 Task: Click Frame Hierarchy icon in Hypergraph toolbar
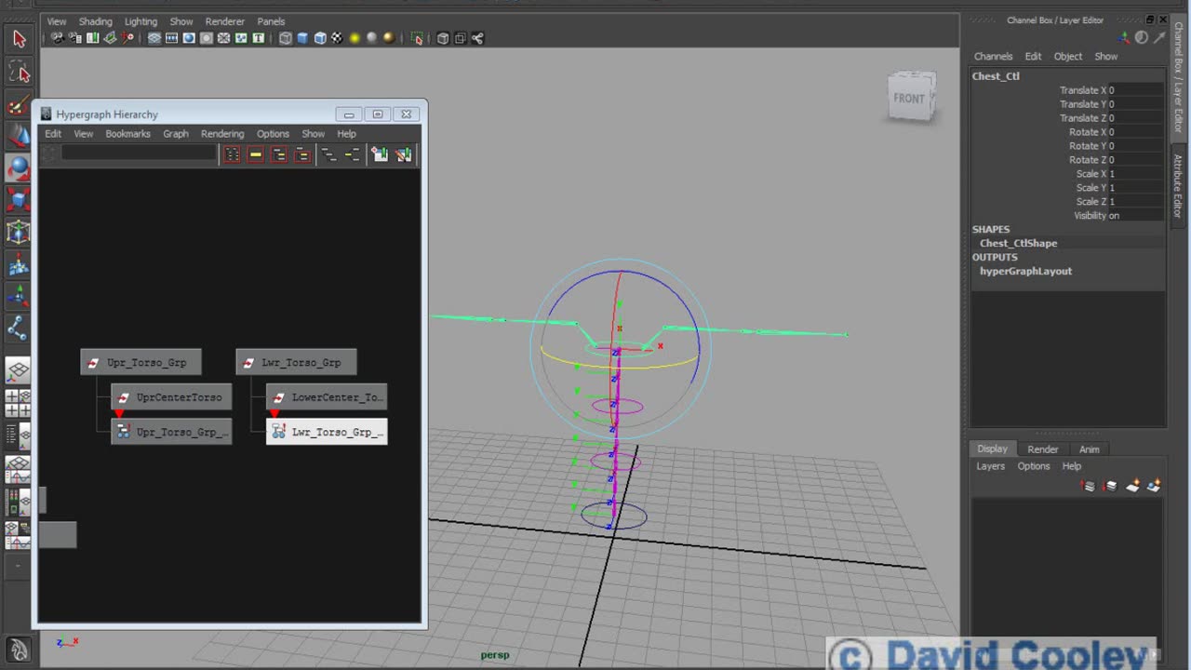(278, 154)
